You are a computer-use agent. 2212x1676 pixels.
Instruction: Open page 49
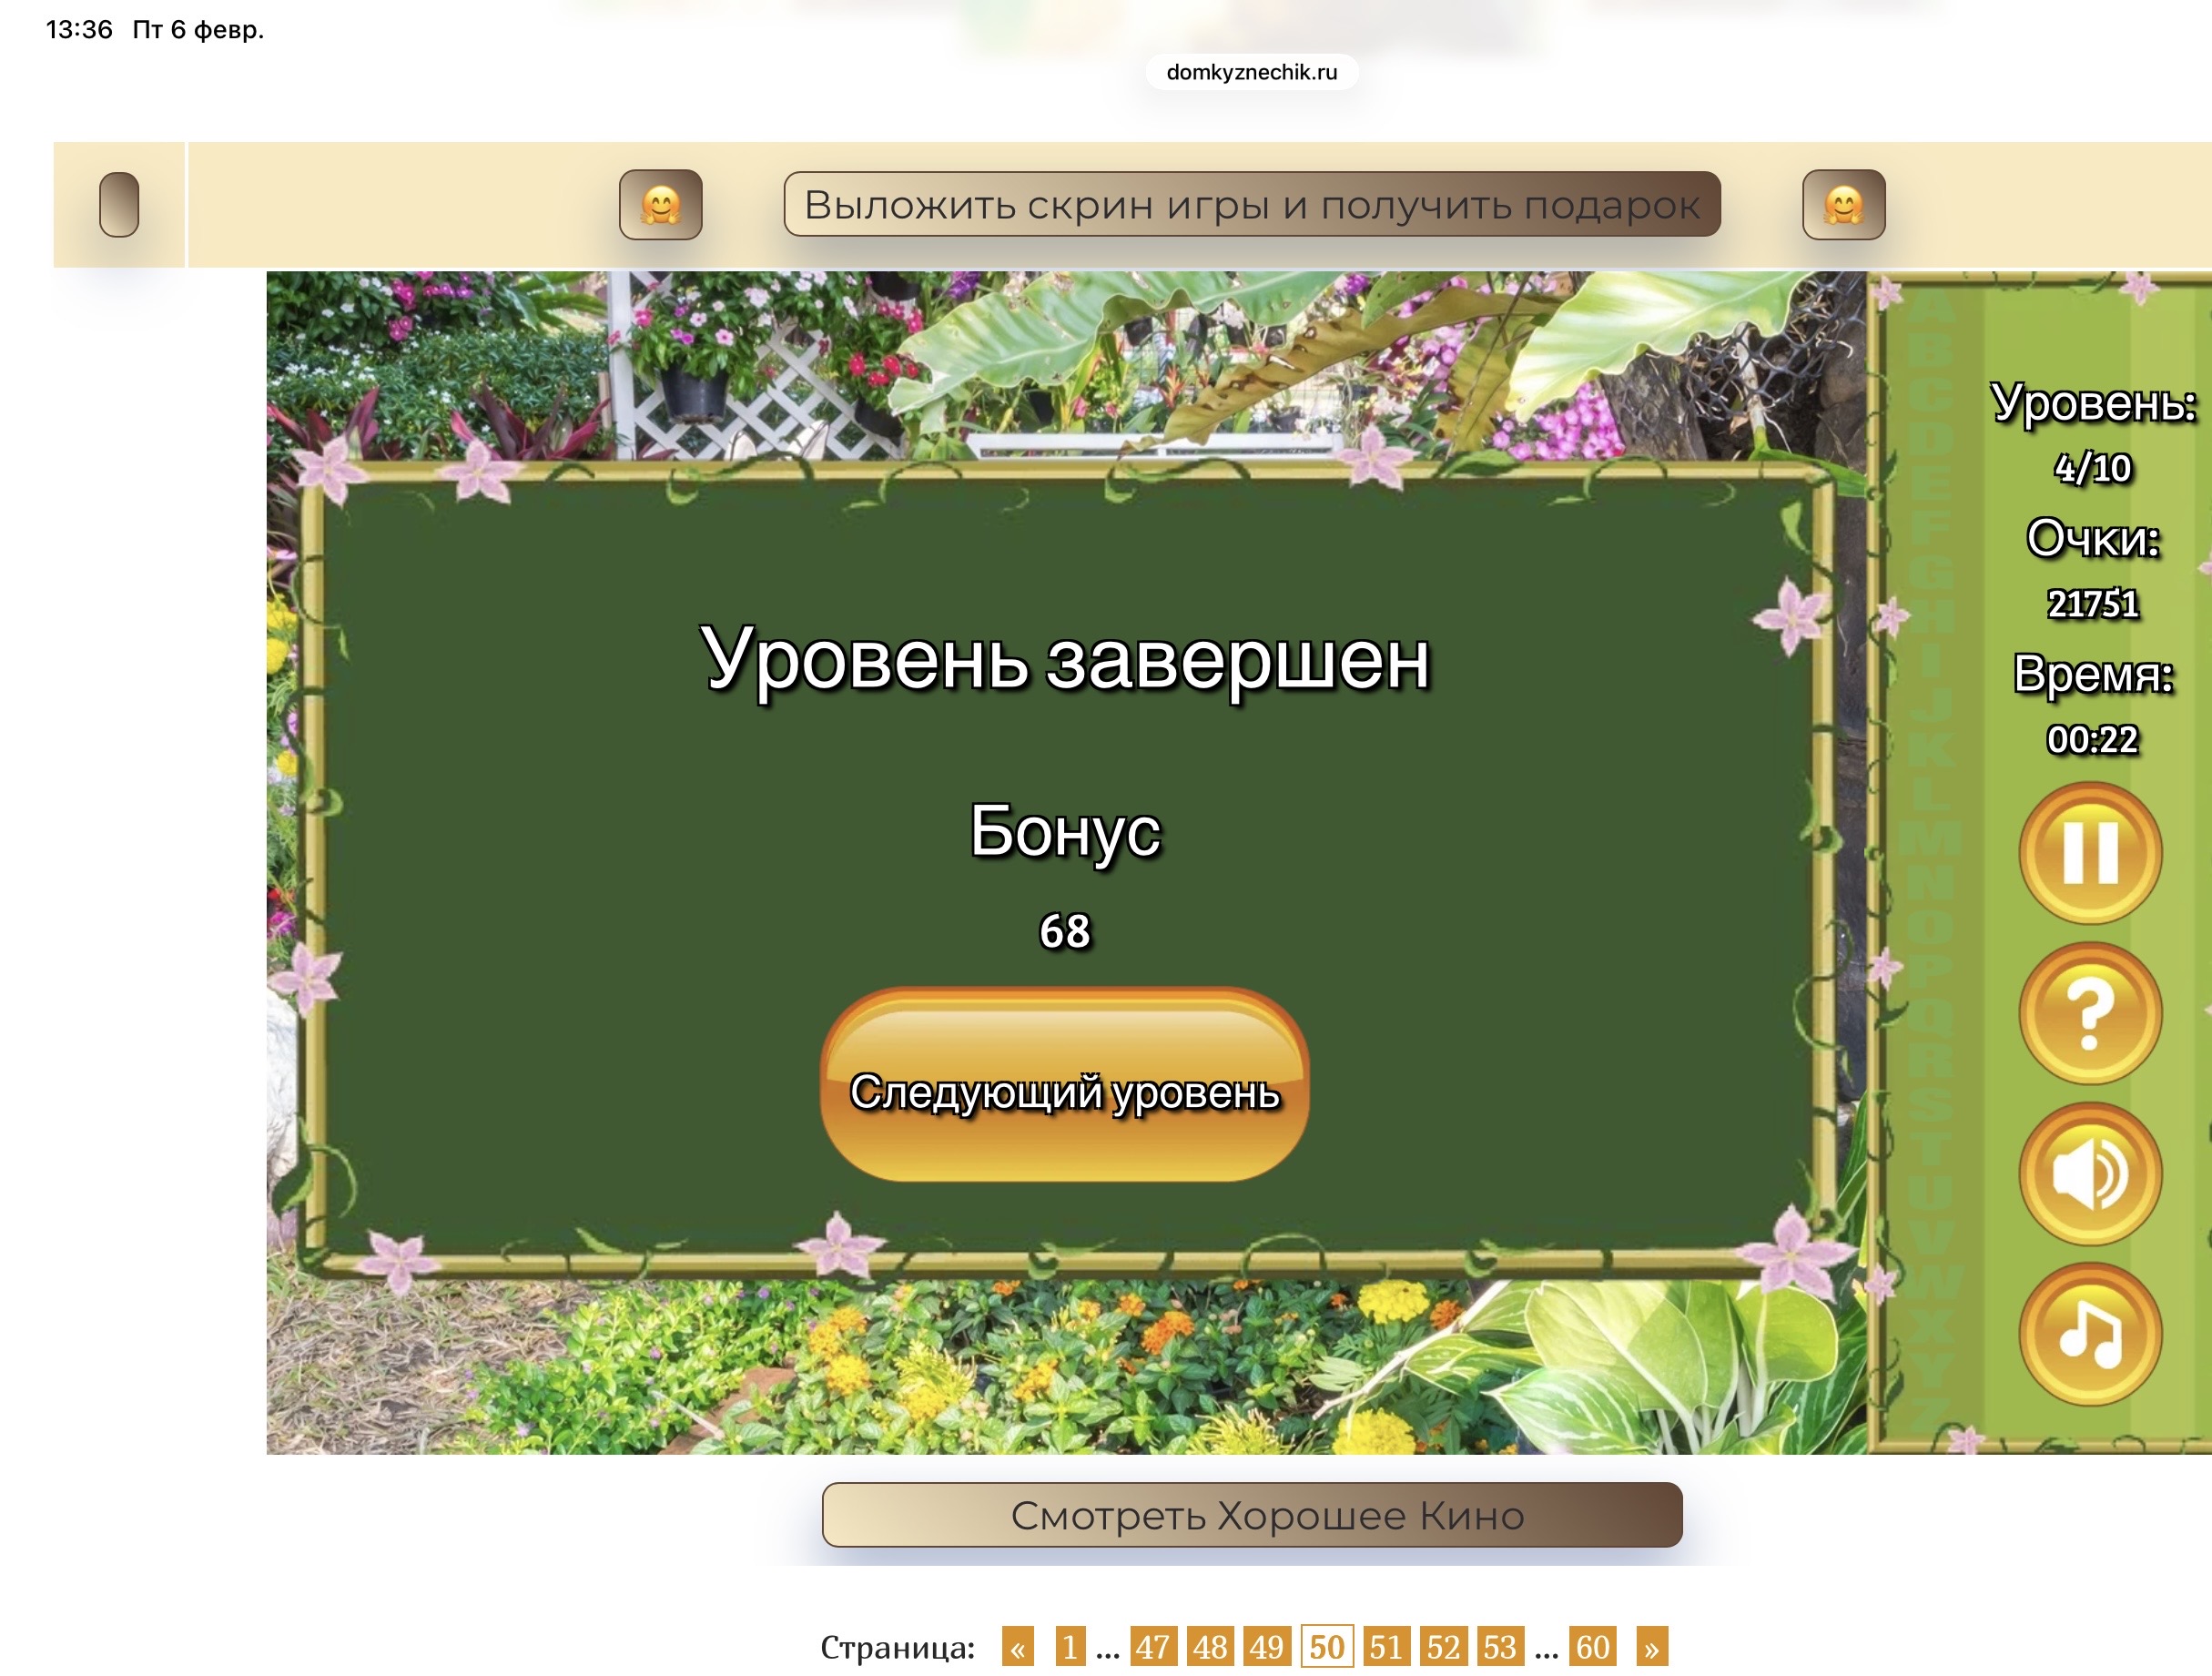click(x=1266, y=1647)
